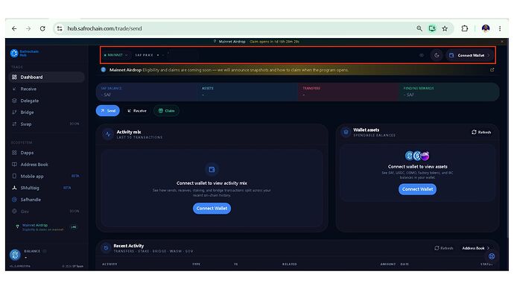Viewport: 514px width, 289px height.
Task: Click the blue Send button
Action: tap(108, 111)
